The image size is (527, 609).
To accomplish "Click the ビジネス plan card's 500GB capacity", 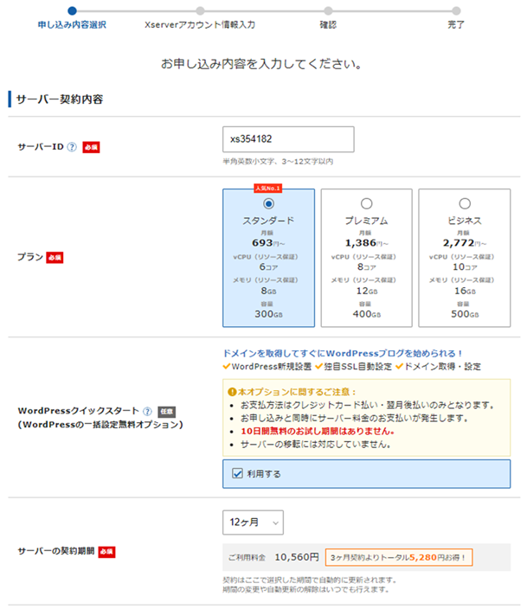I will [465, 311].
